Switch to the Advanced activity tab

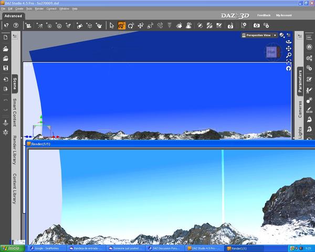click(x=13, y=16)
